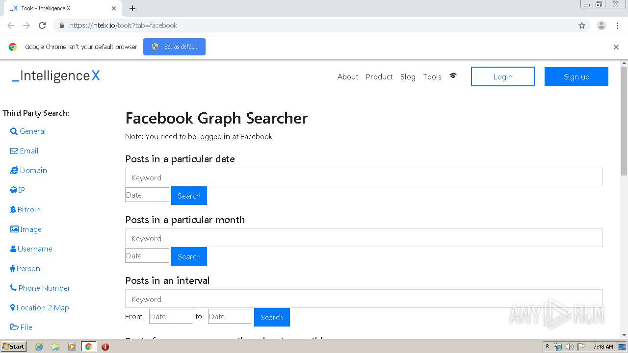Focus the Keyword field for particular month
The image size is (628, 353).
[x=364, y=238]
